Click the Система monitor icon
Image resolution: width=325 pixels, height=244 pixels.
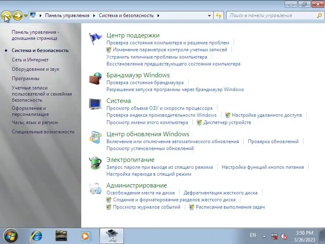pos(95,104)
